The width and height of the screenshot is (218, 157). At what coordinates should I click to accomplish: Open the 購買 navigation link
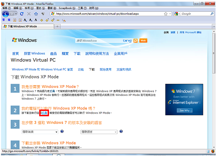tap(65, 53)
